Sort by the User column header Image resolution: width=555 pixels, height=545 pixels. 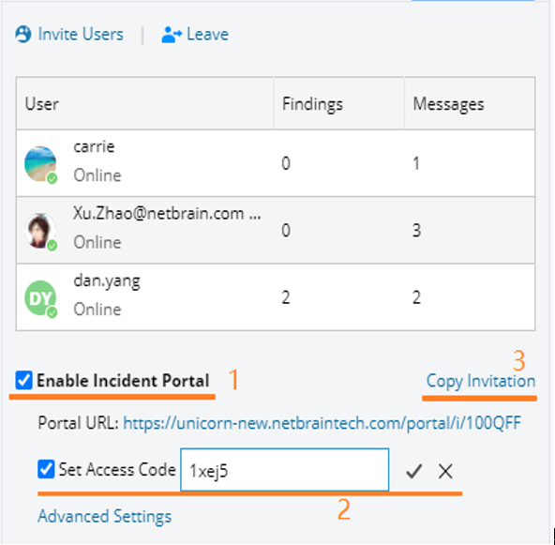click(x=144, y=104)
